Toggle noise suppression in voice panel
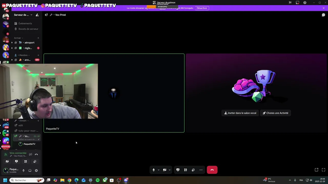This screenshot has width=328, height=184. (x=30, y=154)
